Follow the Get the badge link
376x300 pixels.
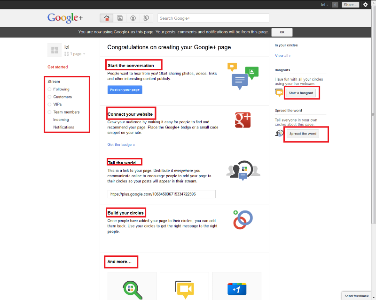point(121,144)
